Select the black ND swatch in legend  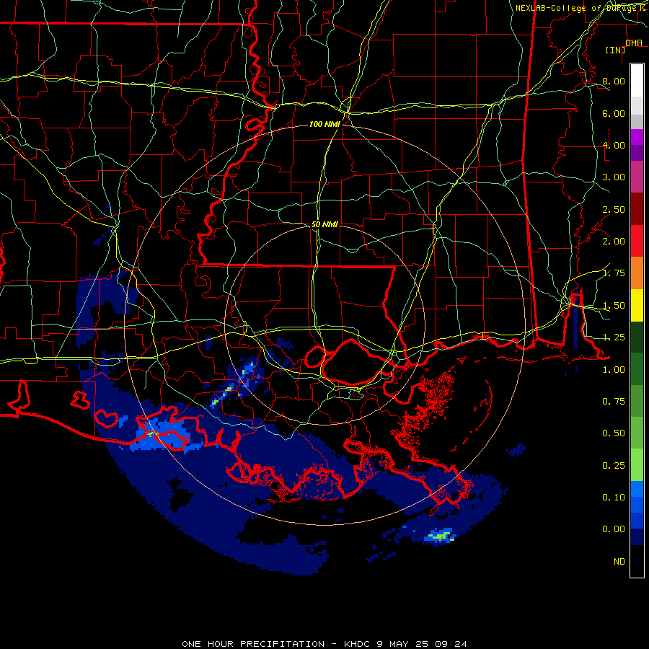(637, 561)
